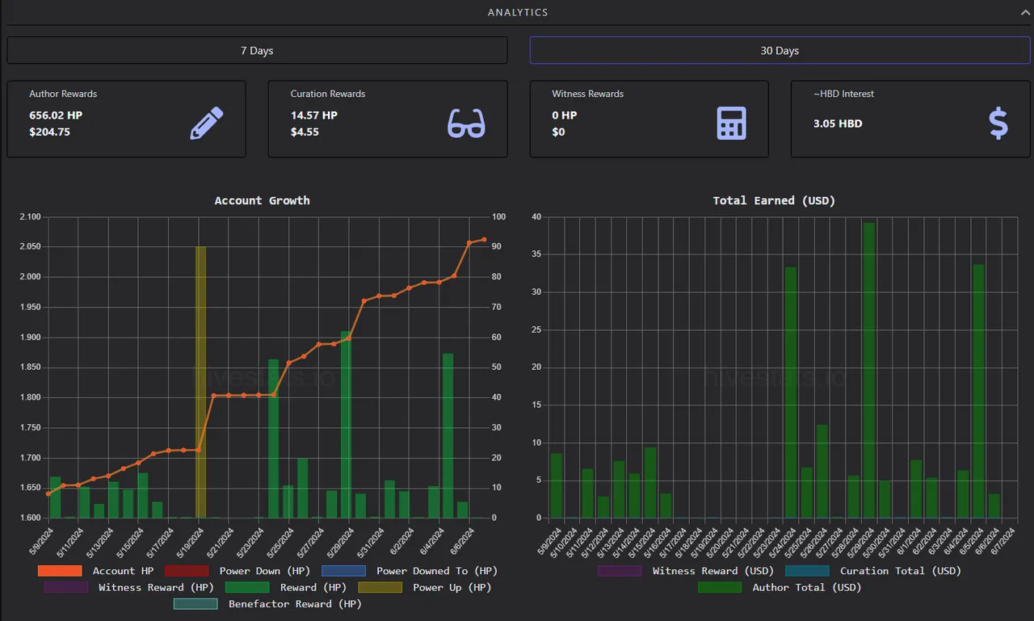The image size is (1034, 621).
Task: Click the first Account HP data point
Action: (x=48, y=493)
